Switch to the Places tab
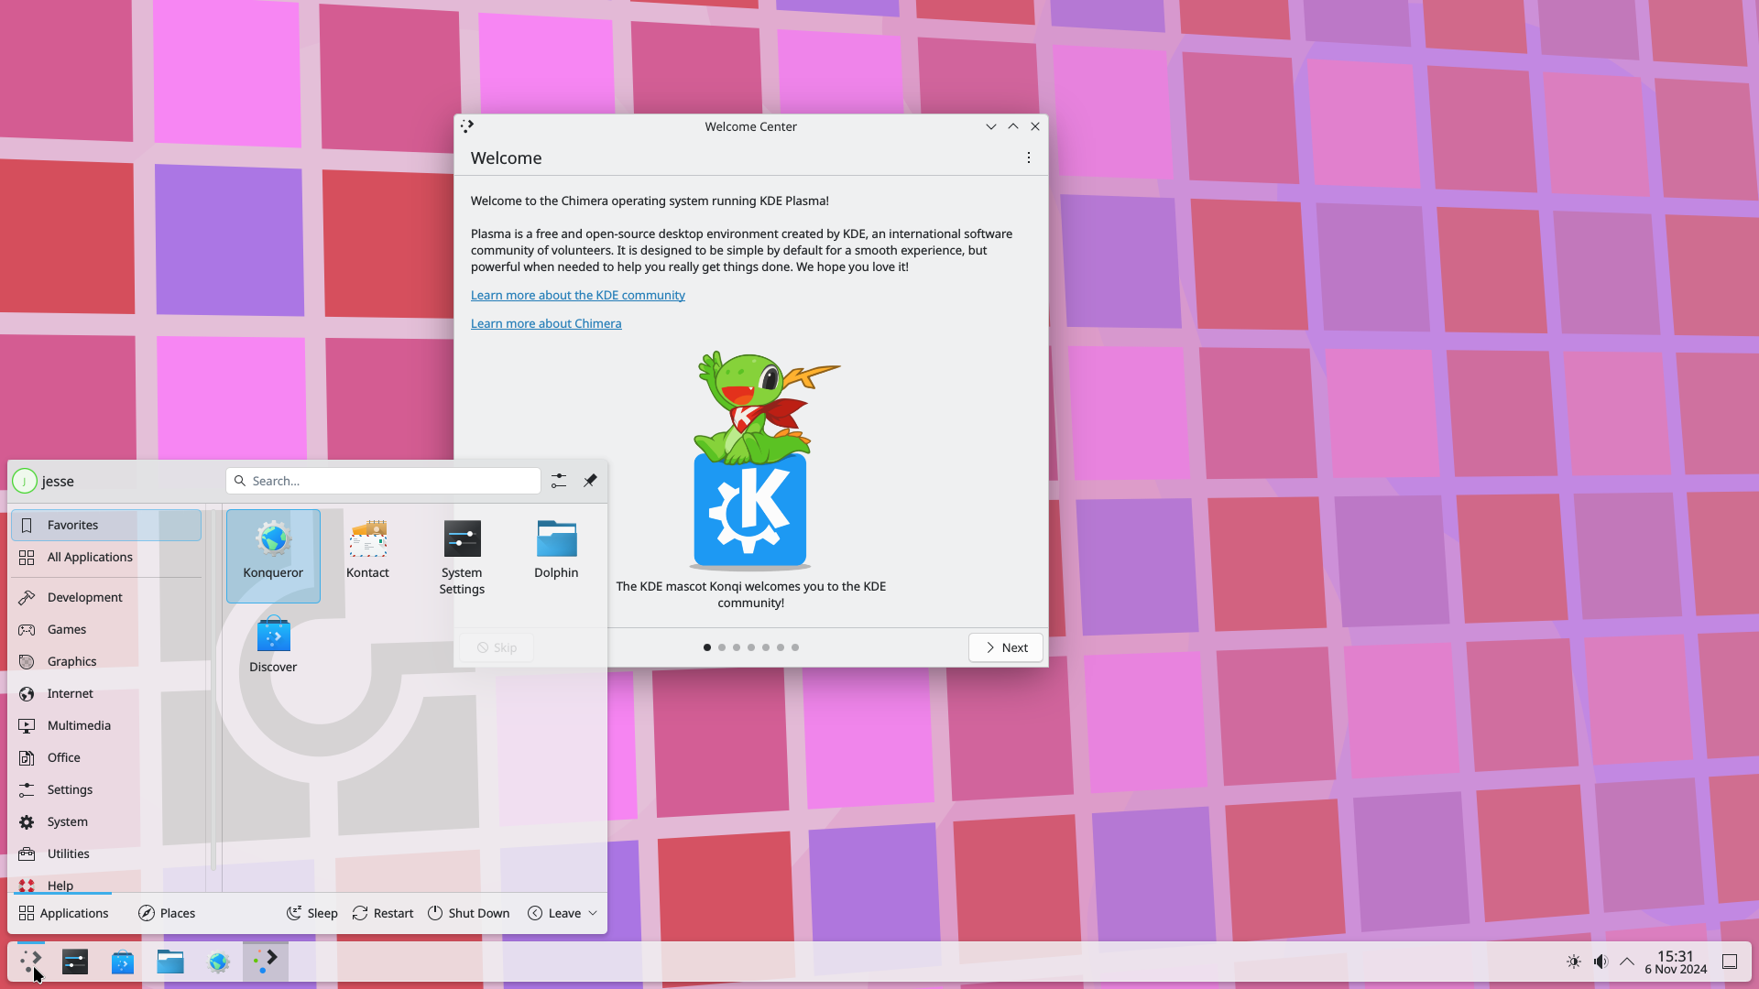The width and height of the screenshot is (1759, 989). coord(167,913)
